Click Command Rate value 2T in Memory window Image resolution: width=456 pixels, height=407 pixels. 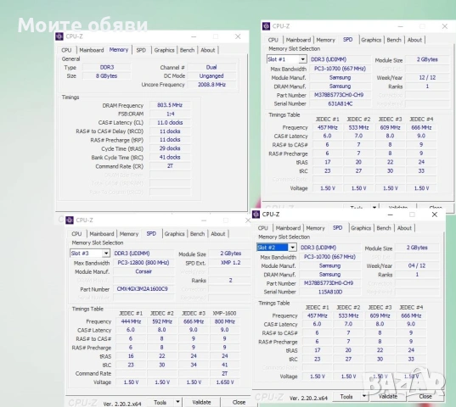pos(170,166)
